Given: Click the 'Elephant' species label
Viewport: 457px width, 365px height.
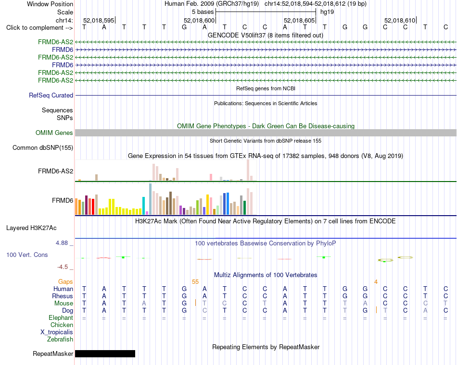Looking at the screenshot, I should (61, 317).
